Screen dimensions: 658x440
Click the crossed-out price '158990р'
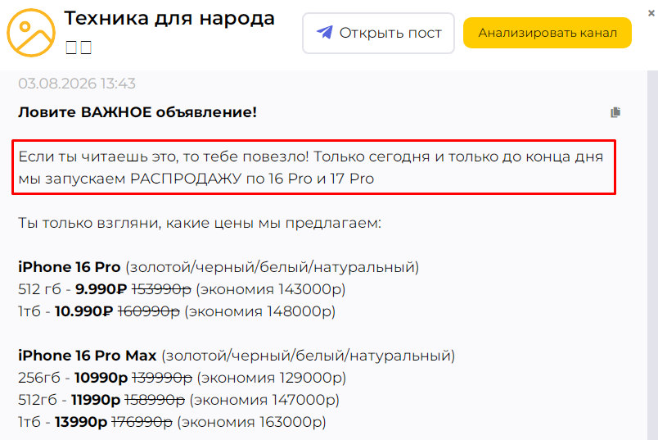(155, 400)
